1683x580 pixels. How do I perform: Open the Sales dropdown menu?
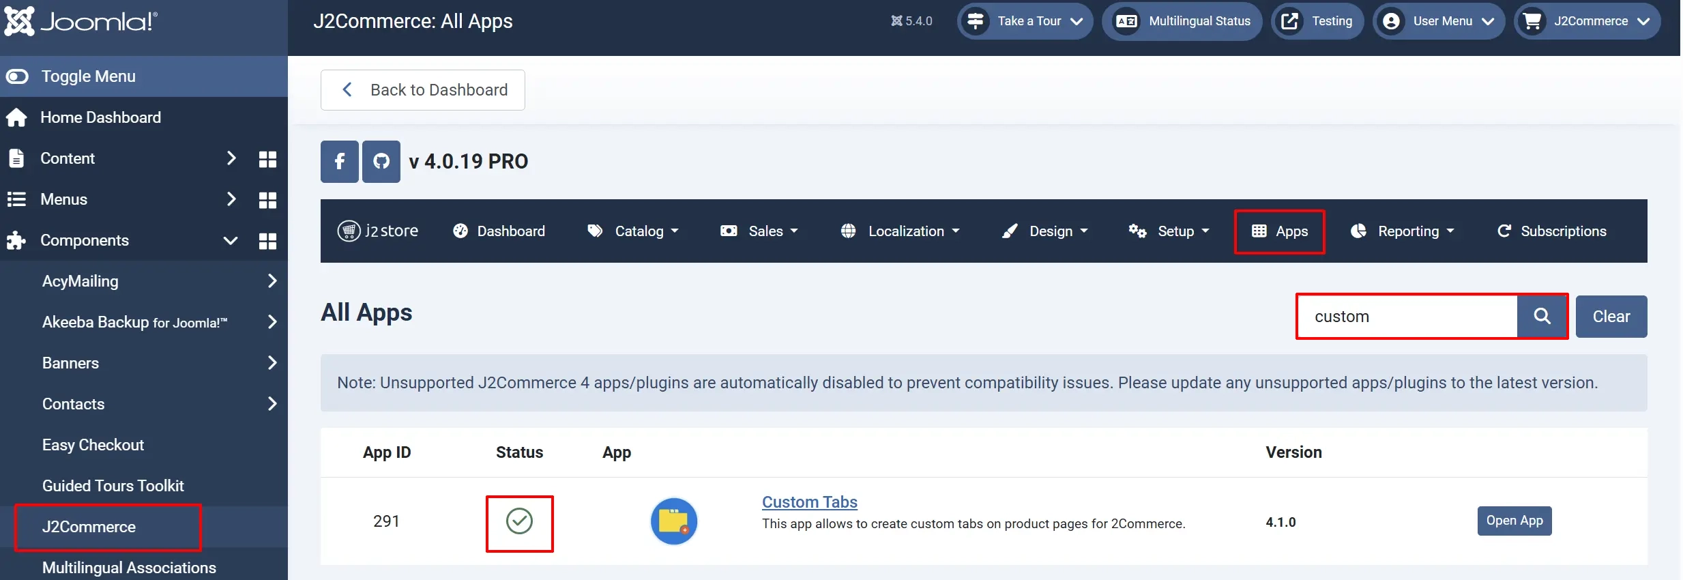pos(759,231)
